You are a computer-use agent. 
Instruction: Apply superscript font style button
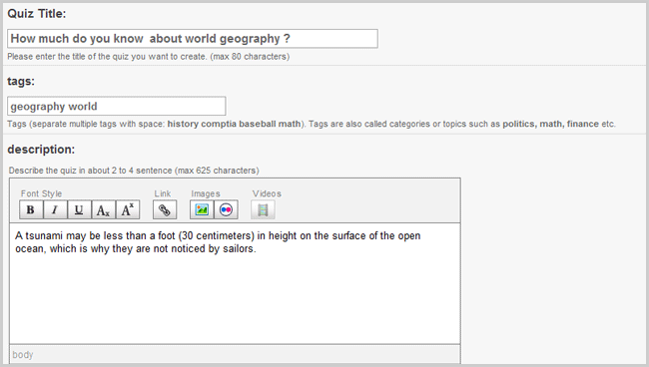pos(128,210)
